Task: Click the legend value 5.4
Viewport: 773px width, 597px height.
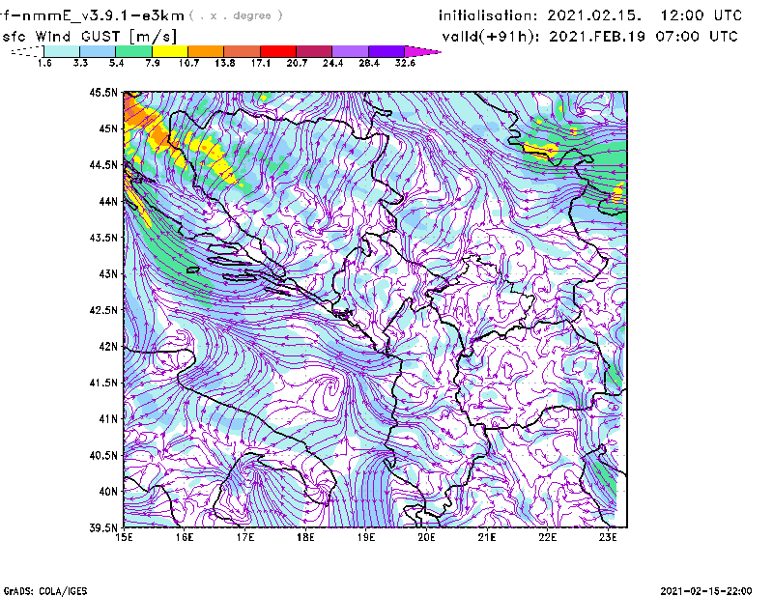Action: (116, 63)
